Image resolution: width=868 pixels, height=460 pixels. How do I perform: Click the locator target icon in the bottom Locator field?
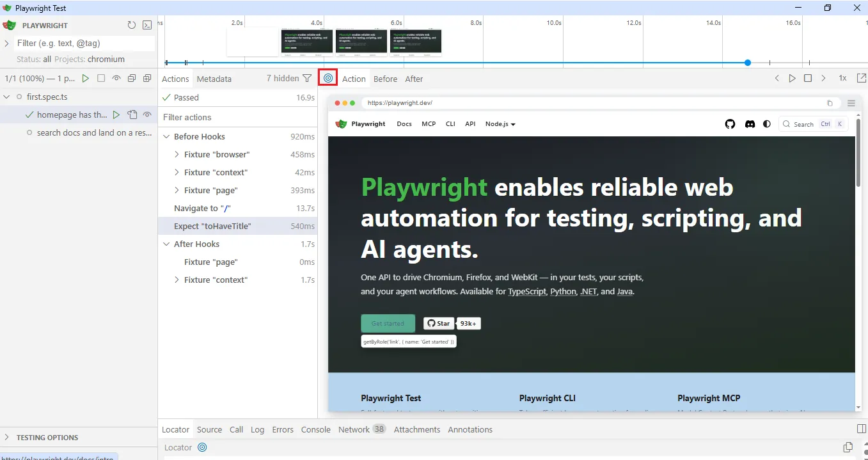pos(202,447)
